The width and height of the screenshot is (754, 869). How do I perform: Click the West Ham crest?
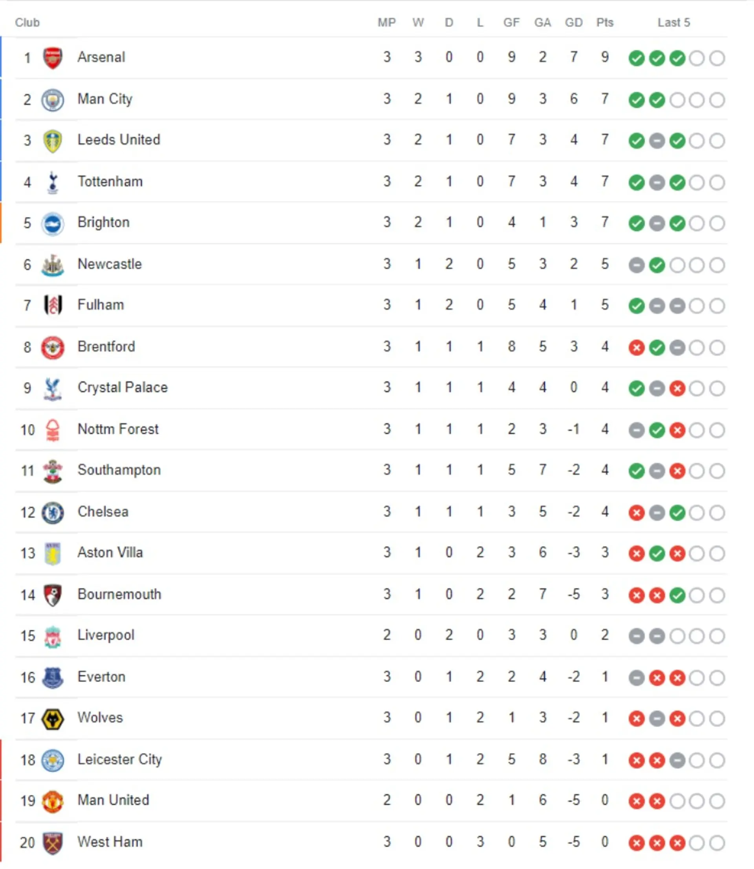pyautogui.click(x=53, y=843)
